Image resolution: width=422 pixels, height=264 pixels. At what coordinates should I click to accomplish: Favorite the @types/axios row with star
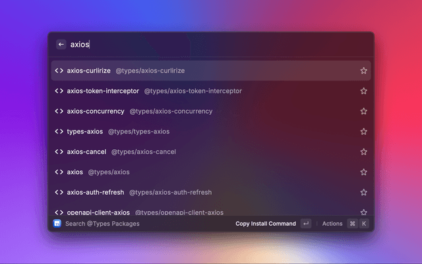pyautogui.click(x=363, y=172)
